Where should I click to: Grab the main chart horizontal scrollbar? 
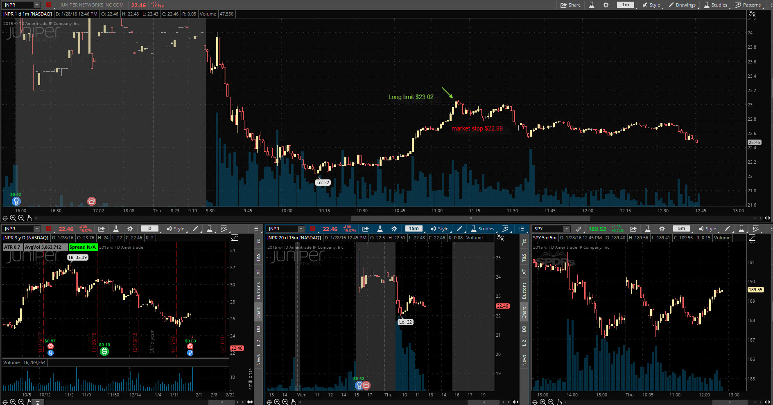(x=470, y=218)
